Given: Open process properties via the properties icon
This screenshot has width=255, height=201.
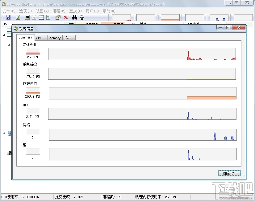Looking at the screenshot, I should tap(57, 18).
